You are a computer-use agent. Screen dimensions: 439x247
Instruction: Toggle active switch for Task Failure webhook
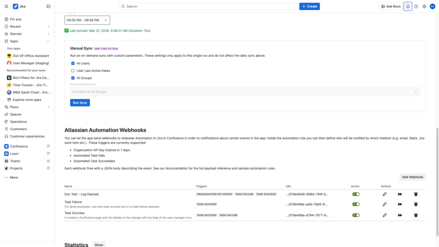pos(356,204)
